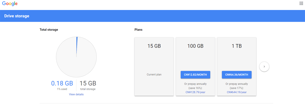Image resolution: width=305 pixels, height=108 pixels.
Task: Click the Plans section heading
Action: (138, 30)
